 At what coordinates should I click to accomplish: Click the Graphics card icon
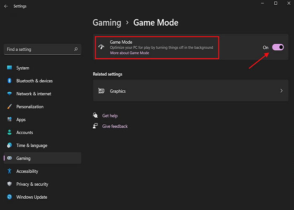click(101, 91)
